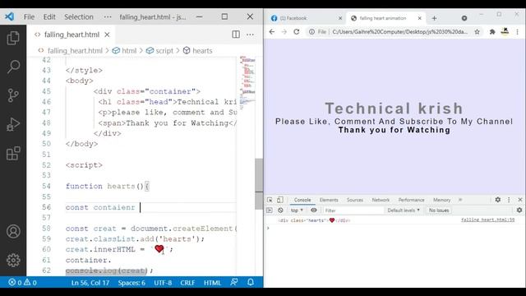Open the Search view in activity bar
This screenshot has width=526, height=296.
[x=13, y=67]
